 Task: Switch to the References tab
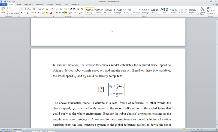40,5
